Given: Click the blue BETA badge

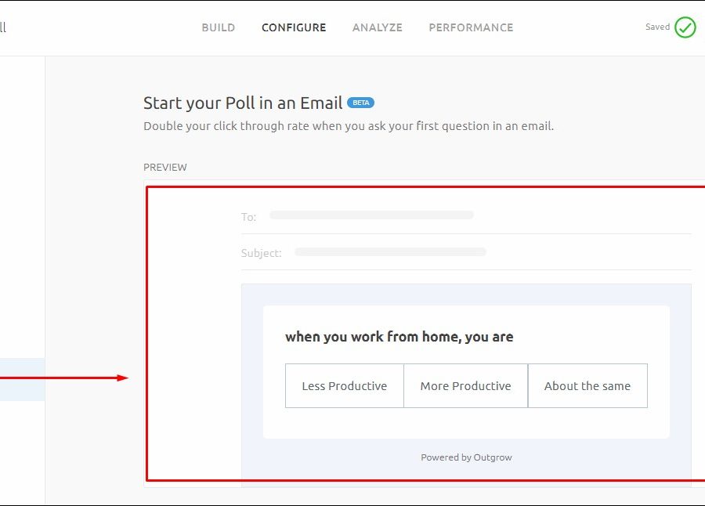Looking at the screenshot, I should (360, 103).
